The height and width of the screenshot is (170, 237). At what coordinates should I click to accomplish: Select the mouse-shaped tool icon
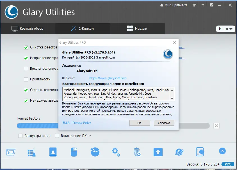point(74,151)
